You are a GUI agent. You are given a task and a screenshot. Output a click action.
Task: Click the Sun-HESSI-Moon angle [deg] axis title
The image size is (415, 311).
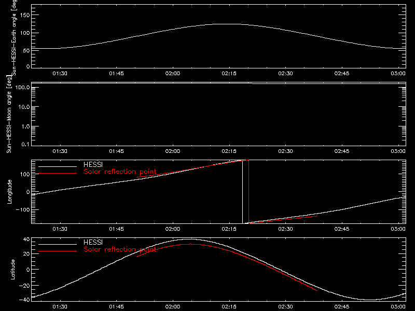click(x=9, y=114)
